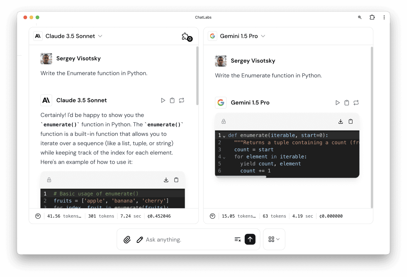407x277 pixels.
Task: Click the '# Basic usage of enumerate()' comment
Action: click(96, 194)
